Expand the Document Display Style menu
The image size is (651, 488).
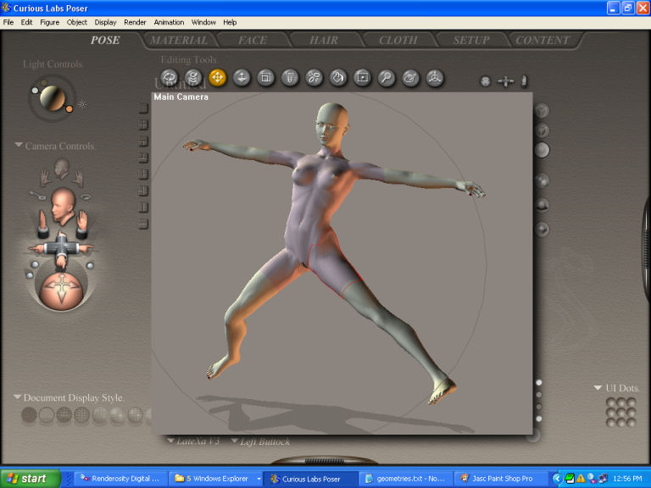pos(17,397)
